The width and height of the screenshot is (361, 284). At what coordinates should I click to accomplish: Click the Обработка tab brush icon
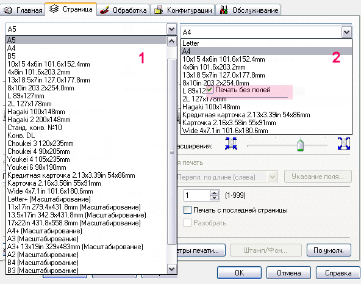point(104,10)
